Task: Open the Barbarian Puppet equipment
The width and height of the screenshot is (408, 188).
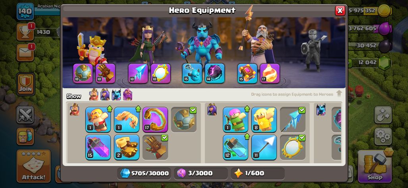Action: (x=98, y=120)
